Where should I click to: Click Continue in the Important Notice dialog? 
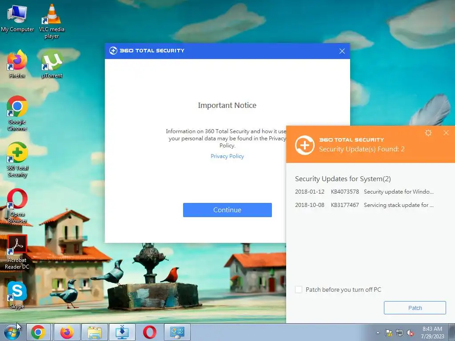(x=227, y=210)
